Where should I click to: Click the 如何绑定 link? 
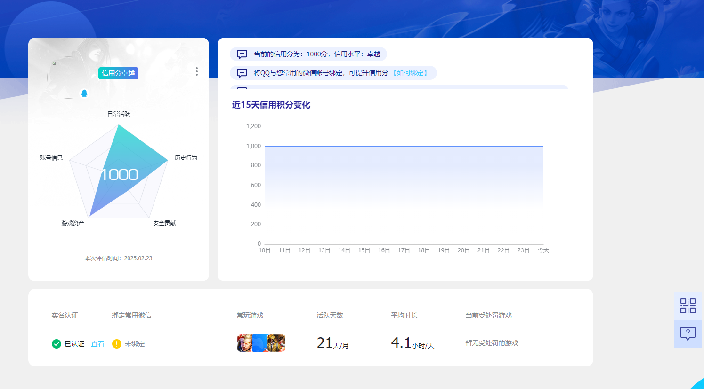[410, 73]
